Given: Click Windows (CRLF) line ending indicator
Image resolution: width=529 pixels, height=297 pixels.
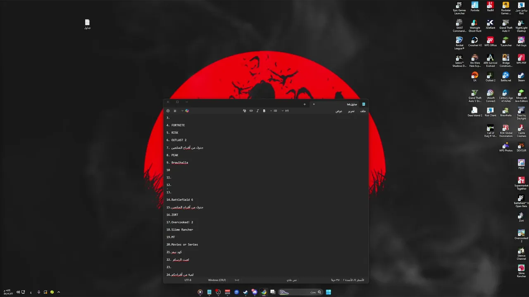Looking at the screenshot, I should pos(217,280).
